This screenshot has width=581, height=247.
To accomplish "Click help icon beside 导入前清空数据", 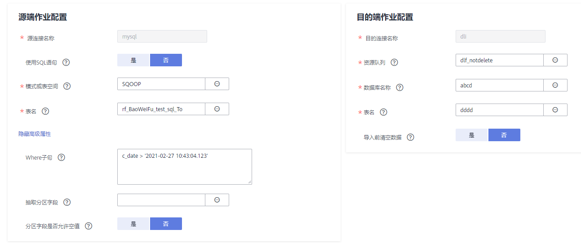I will 410,137.
